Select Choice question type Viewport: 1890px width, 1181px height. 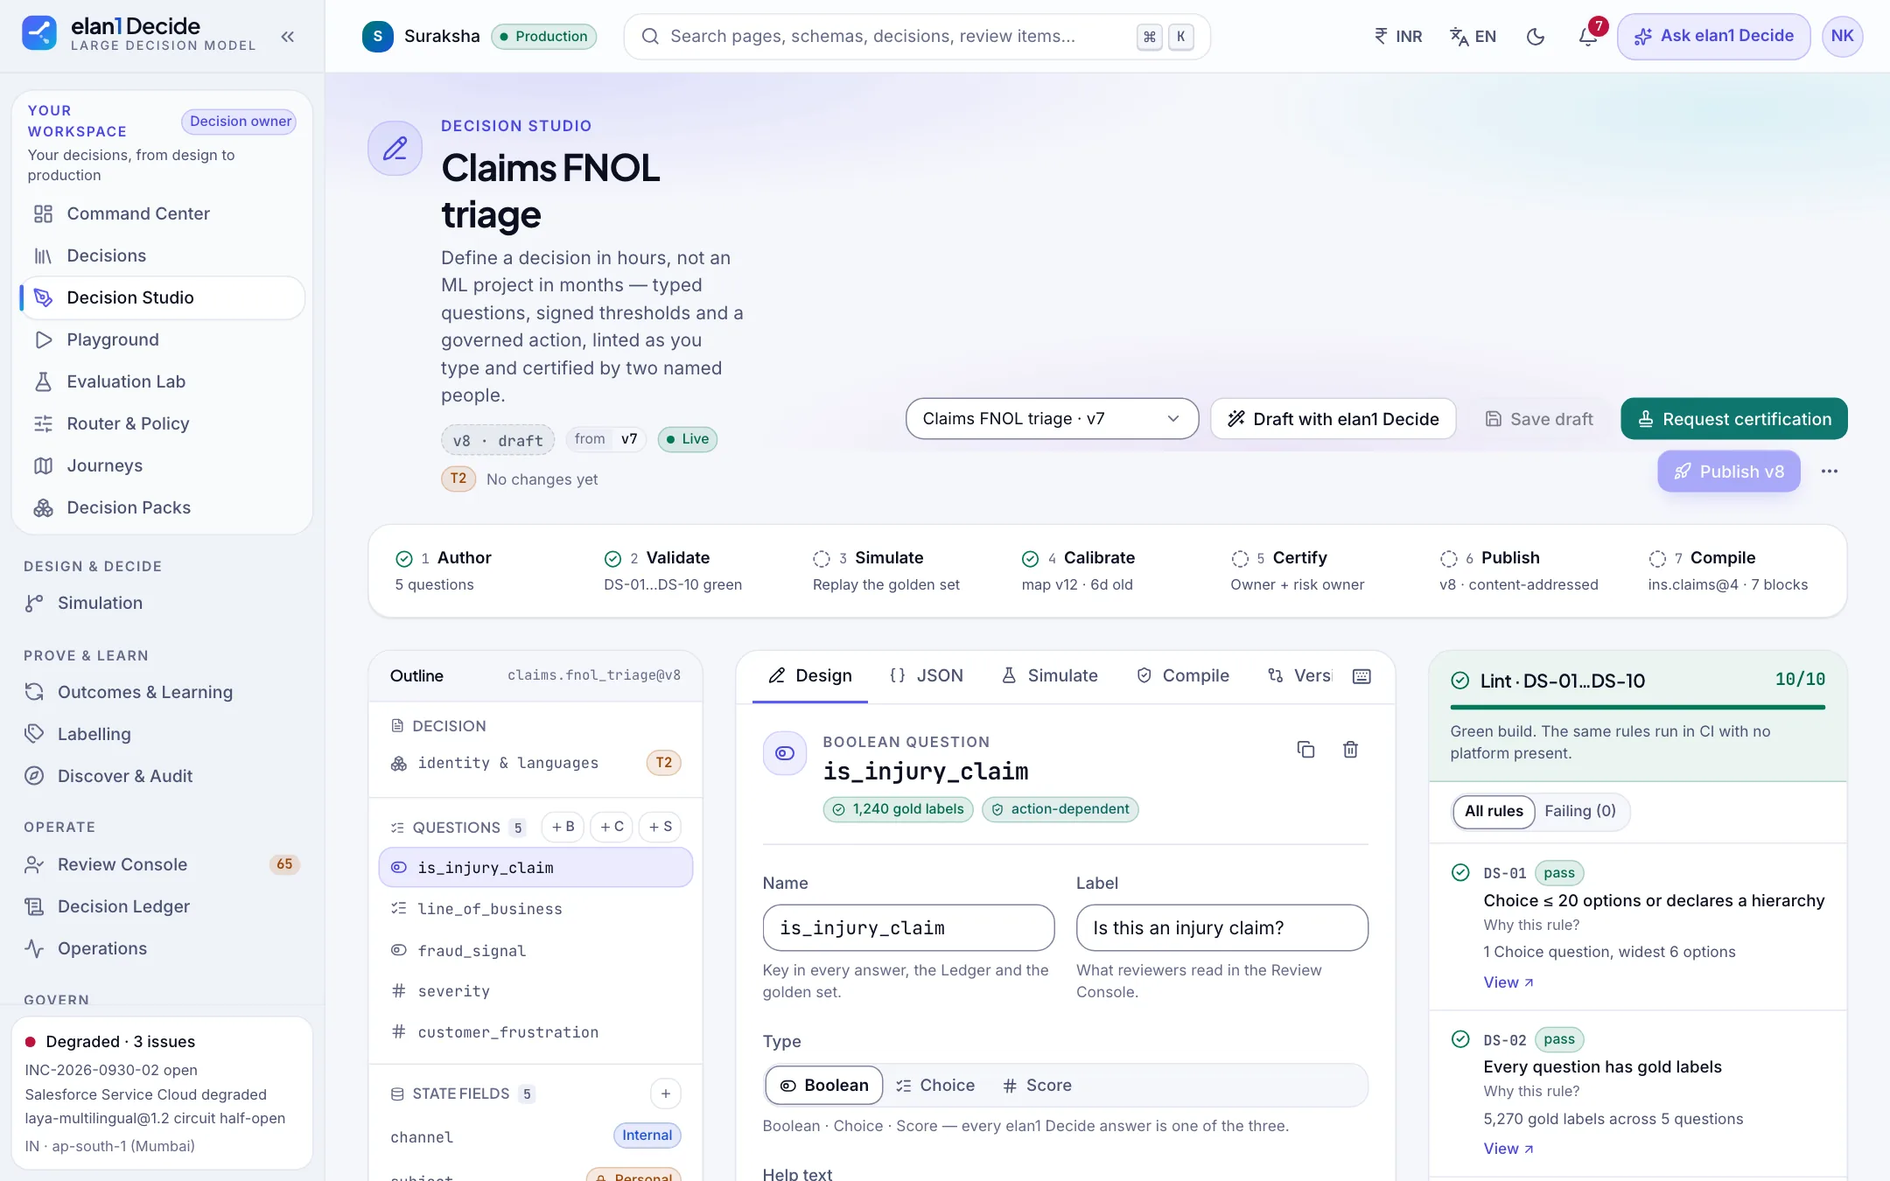[x=935, y=1085]
